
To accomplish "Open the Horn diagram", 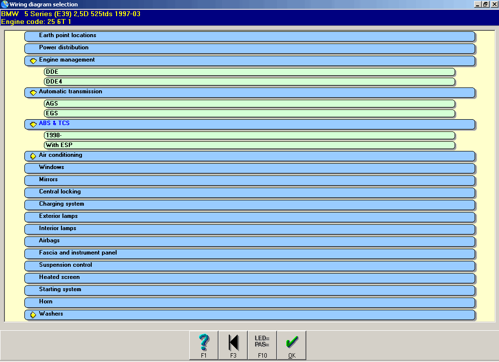I will point(250,302).
